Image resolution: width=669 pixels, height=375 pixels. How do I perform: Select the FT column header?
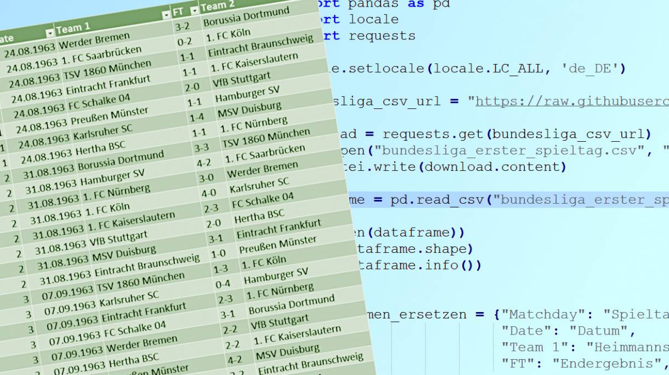178,11
